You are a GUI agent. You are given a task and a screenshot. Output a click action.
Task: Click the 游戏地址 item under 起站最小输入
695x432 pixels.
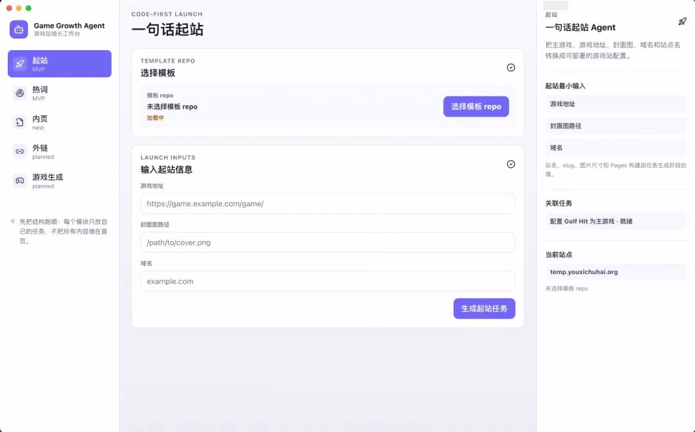point(616,104)
